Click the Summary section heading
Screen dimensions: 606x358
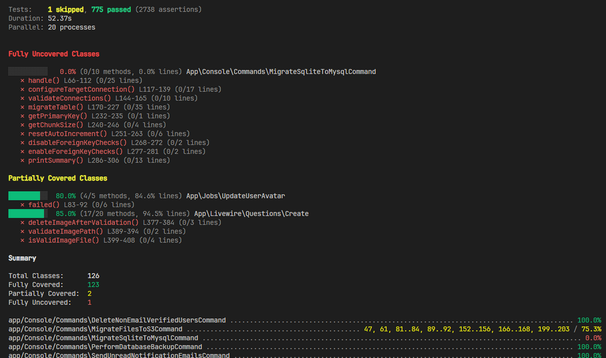(22, 258)
